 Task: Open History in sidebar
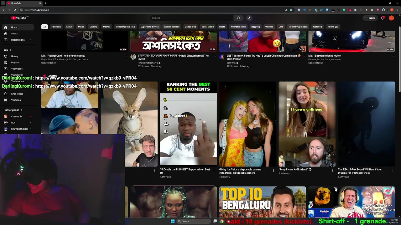[17, 56]
